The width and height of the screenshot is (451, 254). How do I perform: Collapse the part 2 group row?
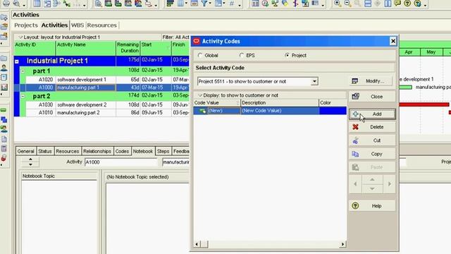click(x=23, y=96)
